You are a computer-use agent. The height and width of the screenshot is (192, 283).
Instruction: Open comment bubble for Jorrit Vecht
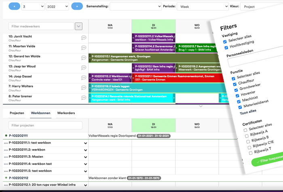[84, 38]
